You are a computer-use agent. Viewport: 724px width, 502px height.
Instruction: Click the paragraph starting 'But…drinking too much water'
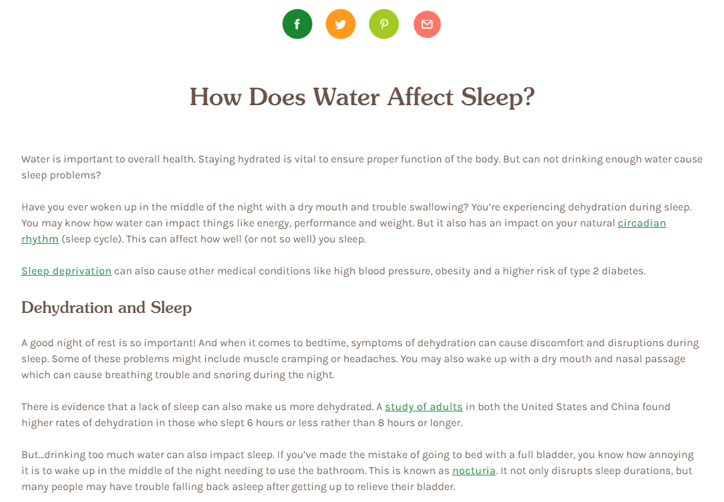click(x=358, y=471)
